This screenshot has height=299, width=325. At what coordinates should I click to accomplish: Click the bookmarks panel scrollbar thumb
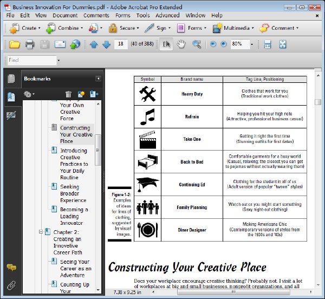click(x=98, y=150)
